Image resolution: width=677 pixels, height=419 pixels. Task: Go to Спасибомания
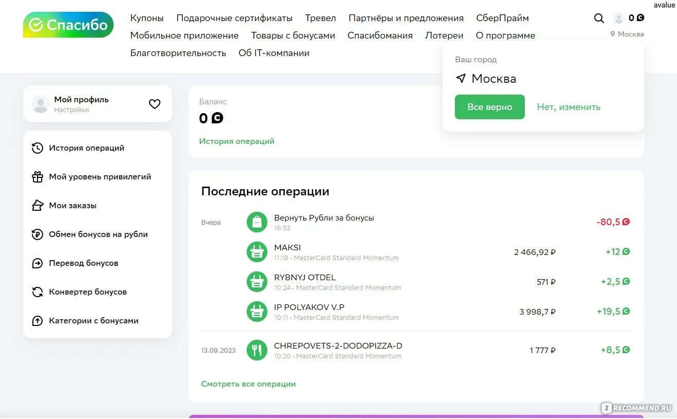(380, 35)
